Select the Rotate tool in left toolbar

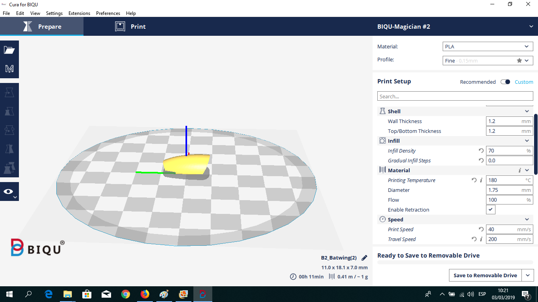[x=9, y=130]
